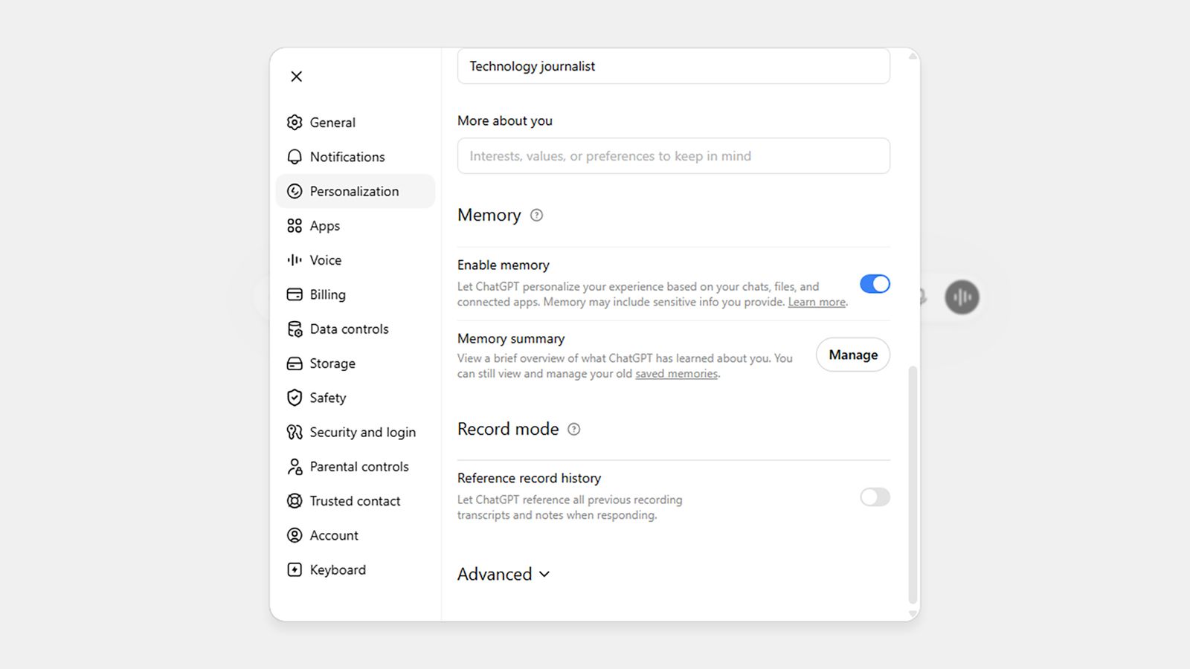Click the Voice waveform icon in sidebar

coord(295,260)
